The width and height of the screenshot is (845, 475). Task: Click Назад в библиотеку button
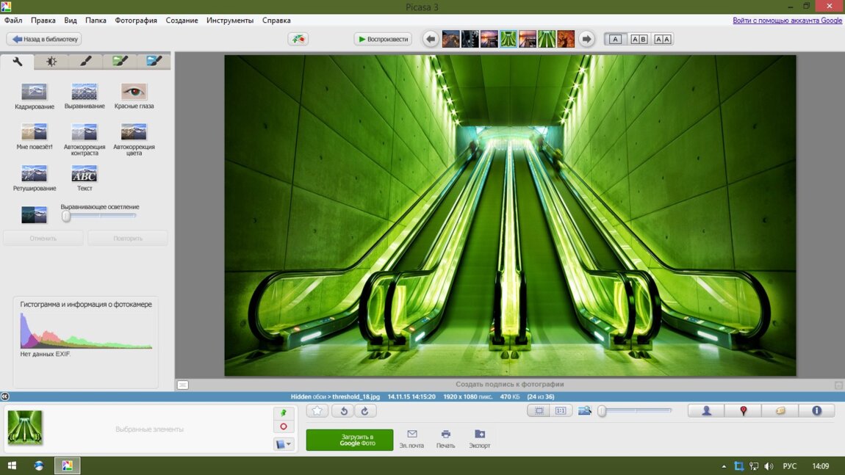pyautogui.click(x=44, y=39)
